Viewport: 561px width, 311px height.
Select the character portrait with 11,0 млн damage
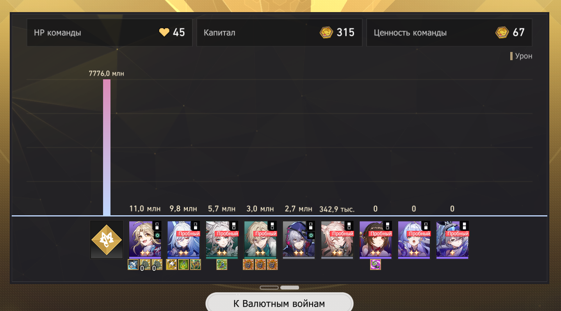145,240
